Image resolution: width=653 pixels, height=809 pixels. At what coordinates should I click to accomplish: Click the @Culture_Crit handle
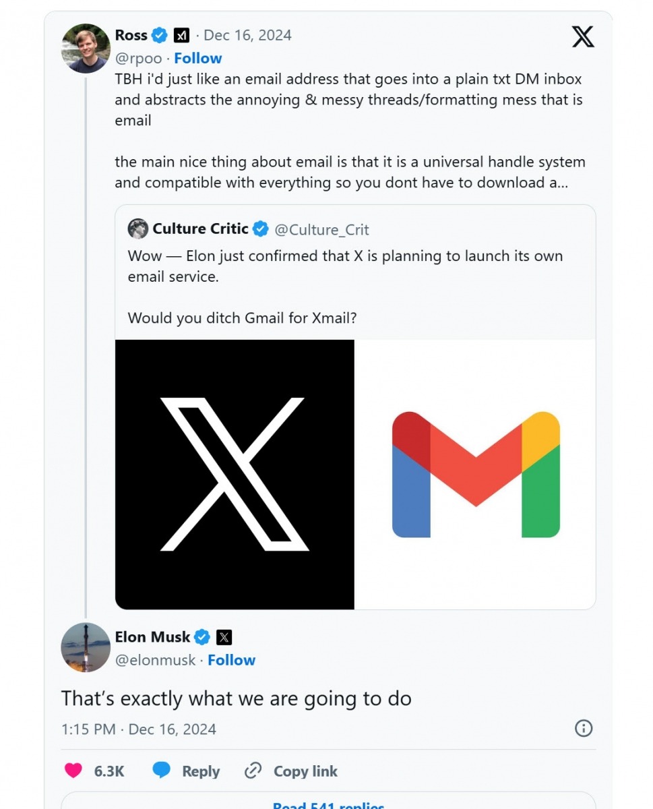coord(321,229)
